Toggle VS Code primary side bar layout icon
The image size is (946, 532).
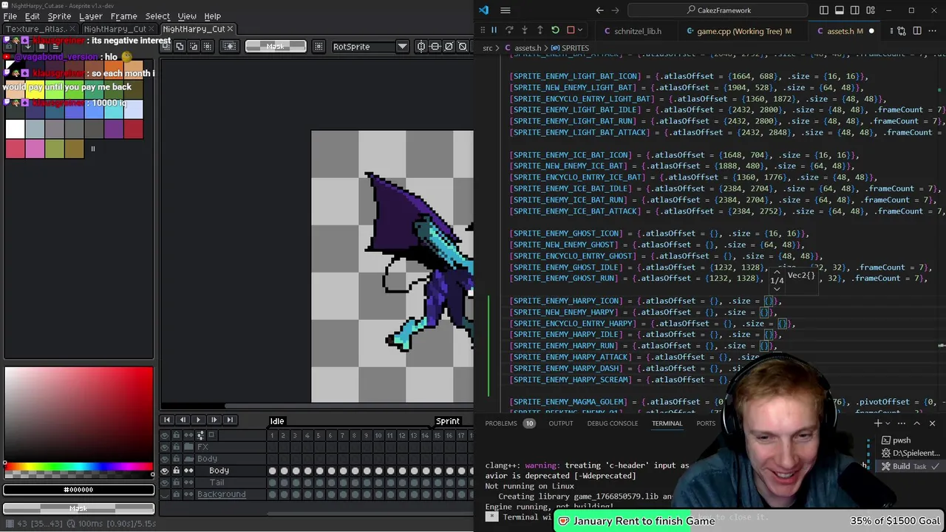point(824,10)
